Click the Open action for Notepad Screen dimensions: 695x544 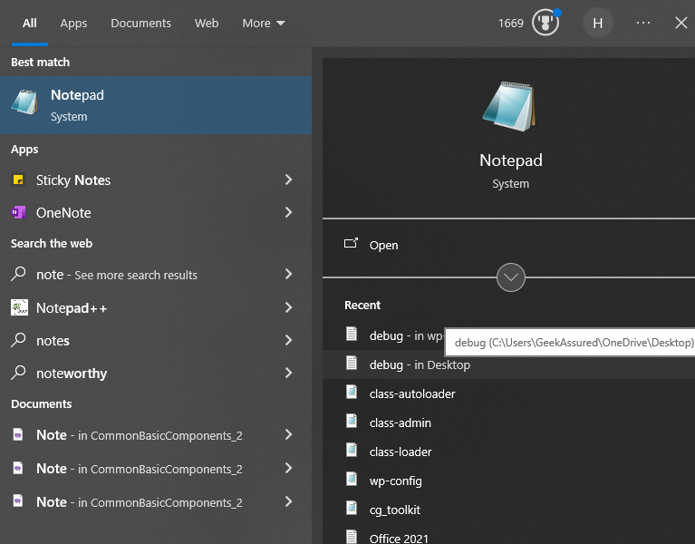(508, 245)
